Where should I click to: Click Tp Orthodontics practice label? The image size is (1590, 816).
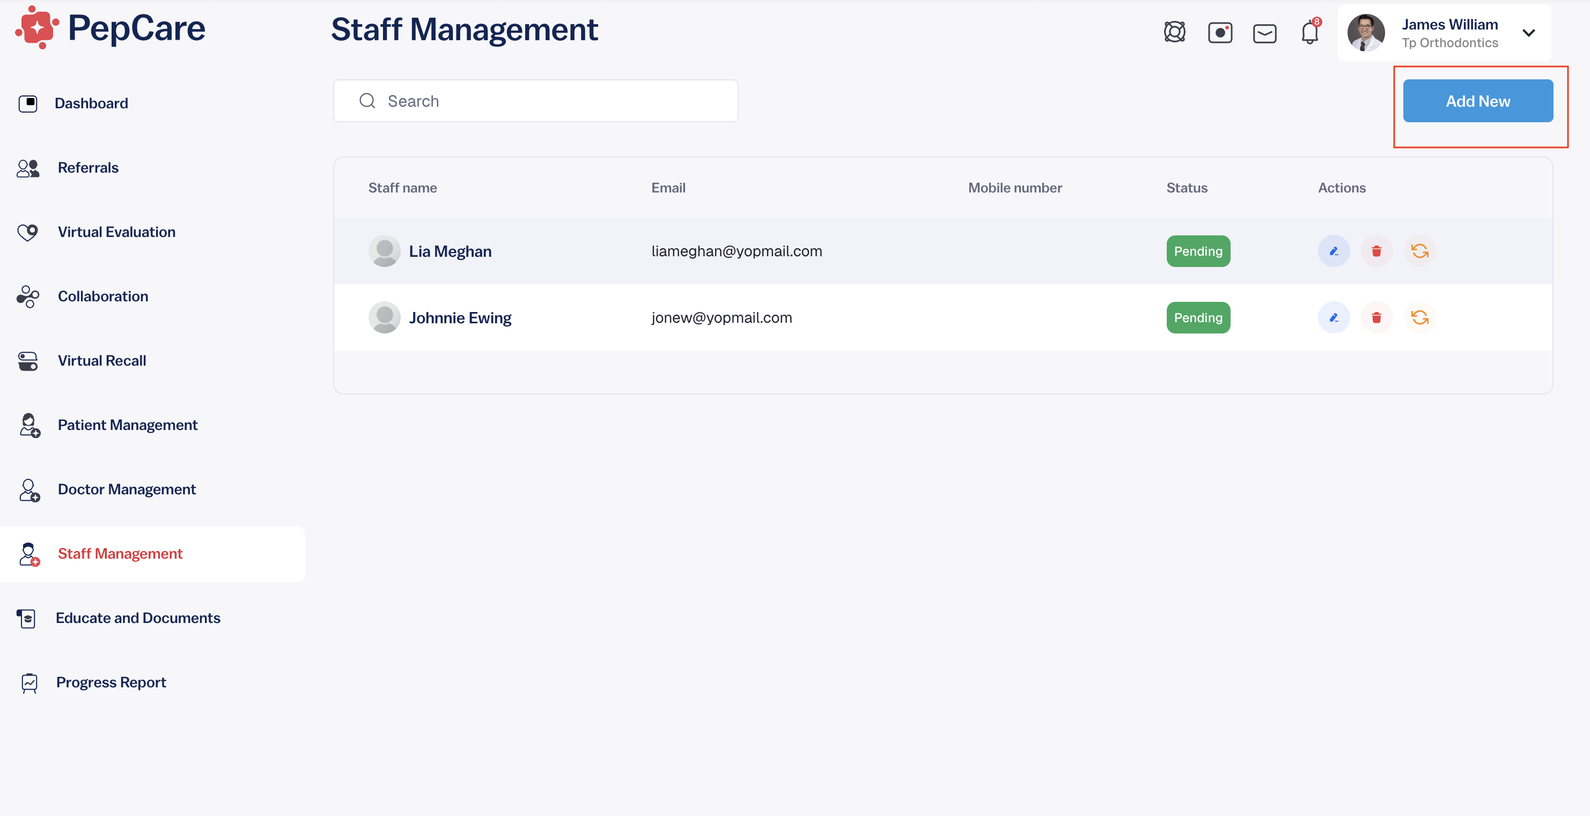pos(1449,42)
